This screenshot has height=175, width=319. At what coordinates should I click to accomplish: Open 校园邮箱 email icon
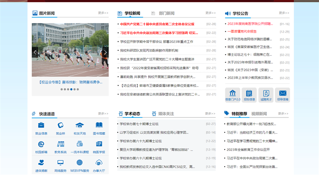pos(41,144)
